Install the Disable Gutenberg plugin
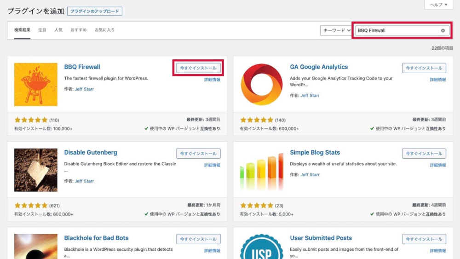The height and width of the screenshot is (259, 460). tap(198, 154)
